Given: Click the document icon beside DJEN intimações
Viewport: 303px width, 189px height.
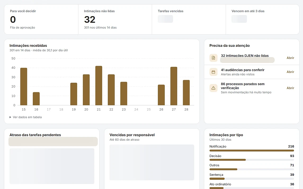Looking at the screenshot, I should tap(213, 58).
